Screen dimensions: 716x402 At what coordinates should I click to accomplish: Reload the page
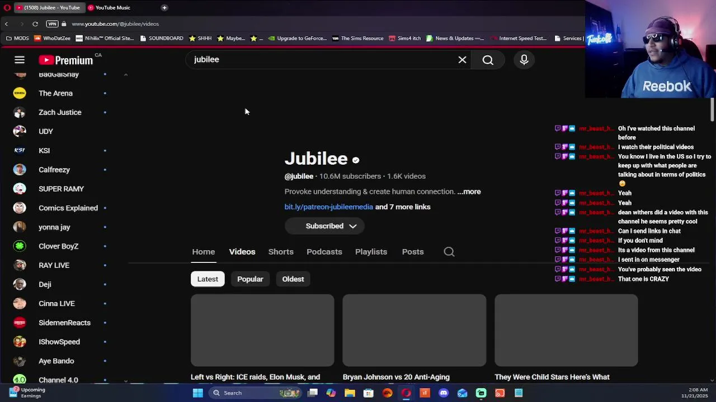(x=35, y=24)
